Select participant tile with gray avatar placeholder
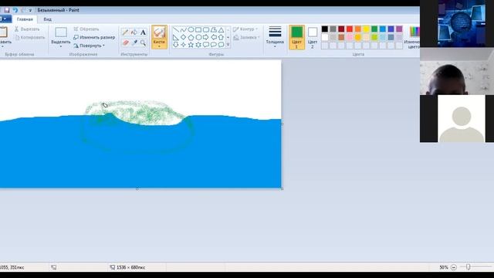Image resolution: width=494 pixels, height=278 pixels. pyautogui.click(x=462, y=118)
